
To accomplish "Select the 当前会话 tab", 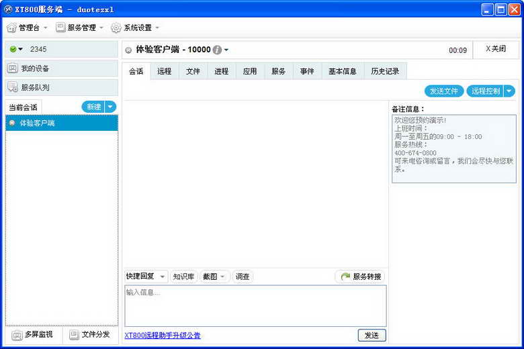I will tap(23, 107).
